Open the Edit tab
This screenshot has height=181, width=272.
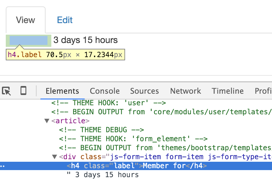(65, 20)
